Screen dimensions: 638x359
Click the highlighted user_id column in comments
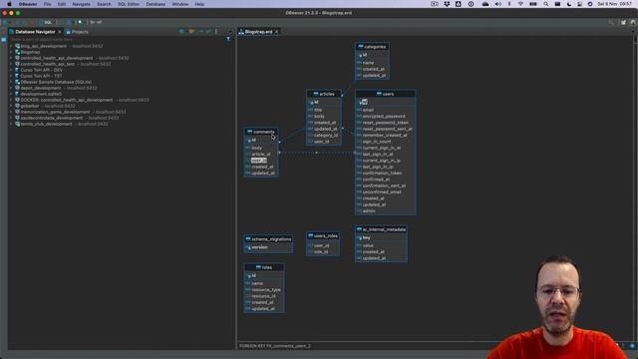pos(259,161)
